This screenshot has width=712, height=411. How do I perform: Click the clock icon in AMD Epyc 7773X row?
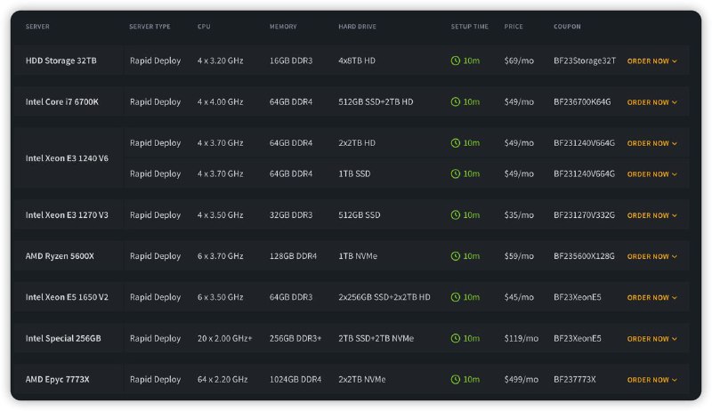456,380
